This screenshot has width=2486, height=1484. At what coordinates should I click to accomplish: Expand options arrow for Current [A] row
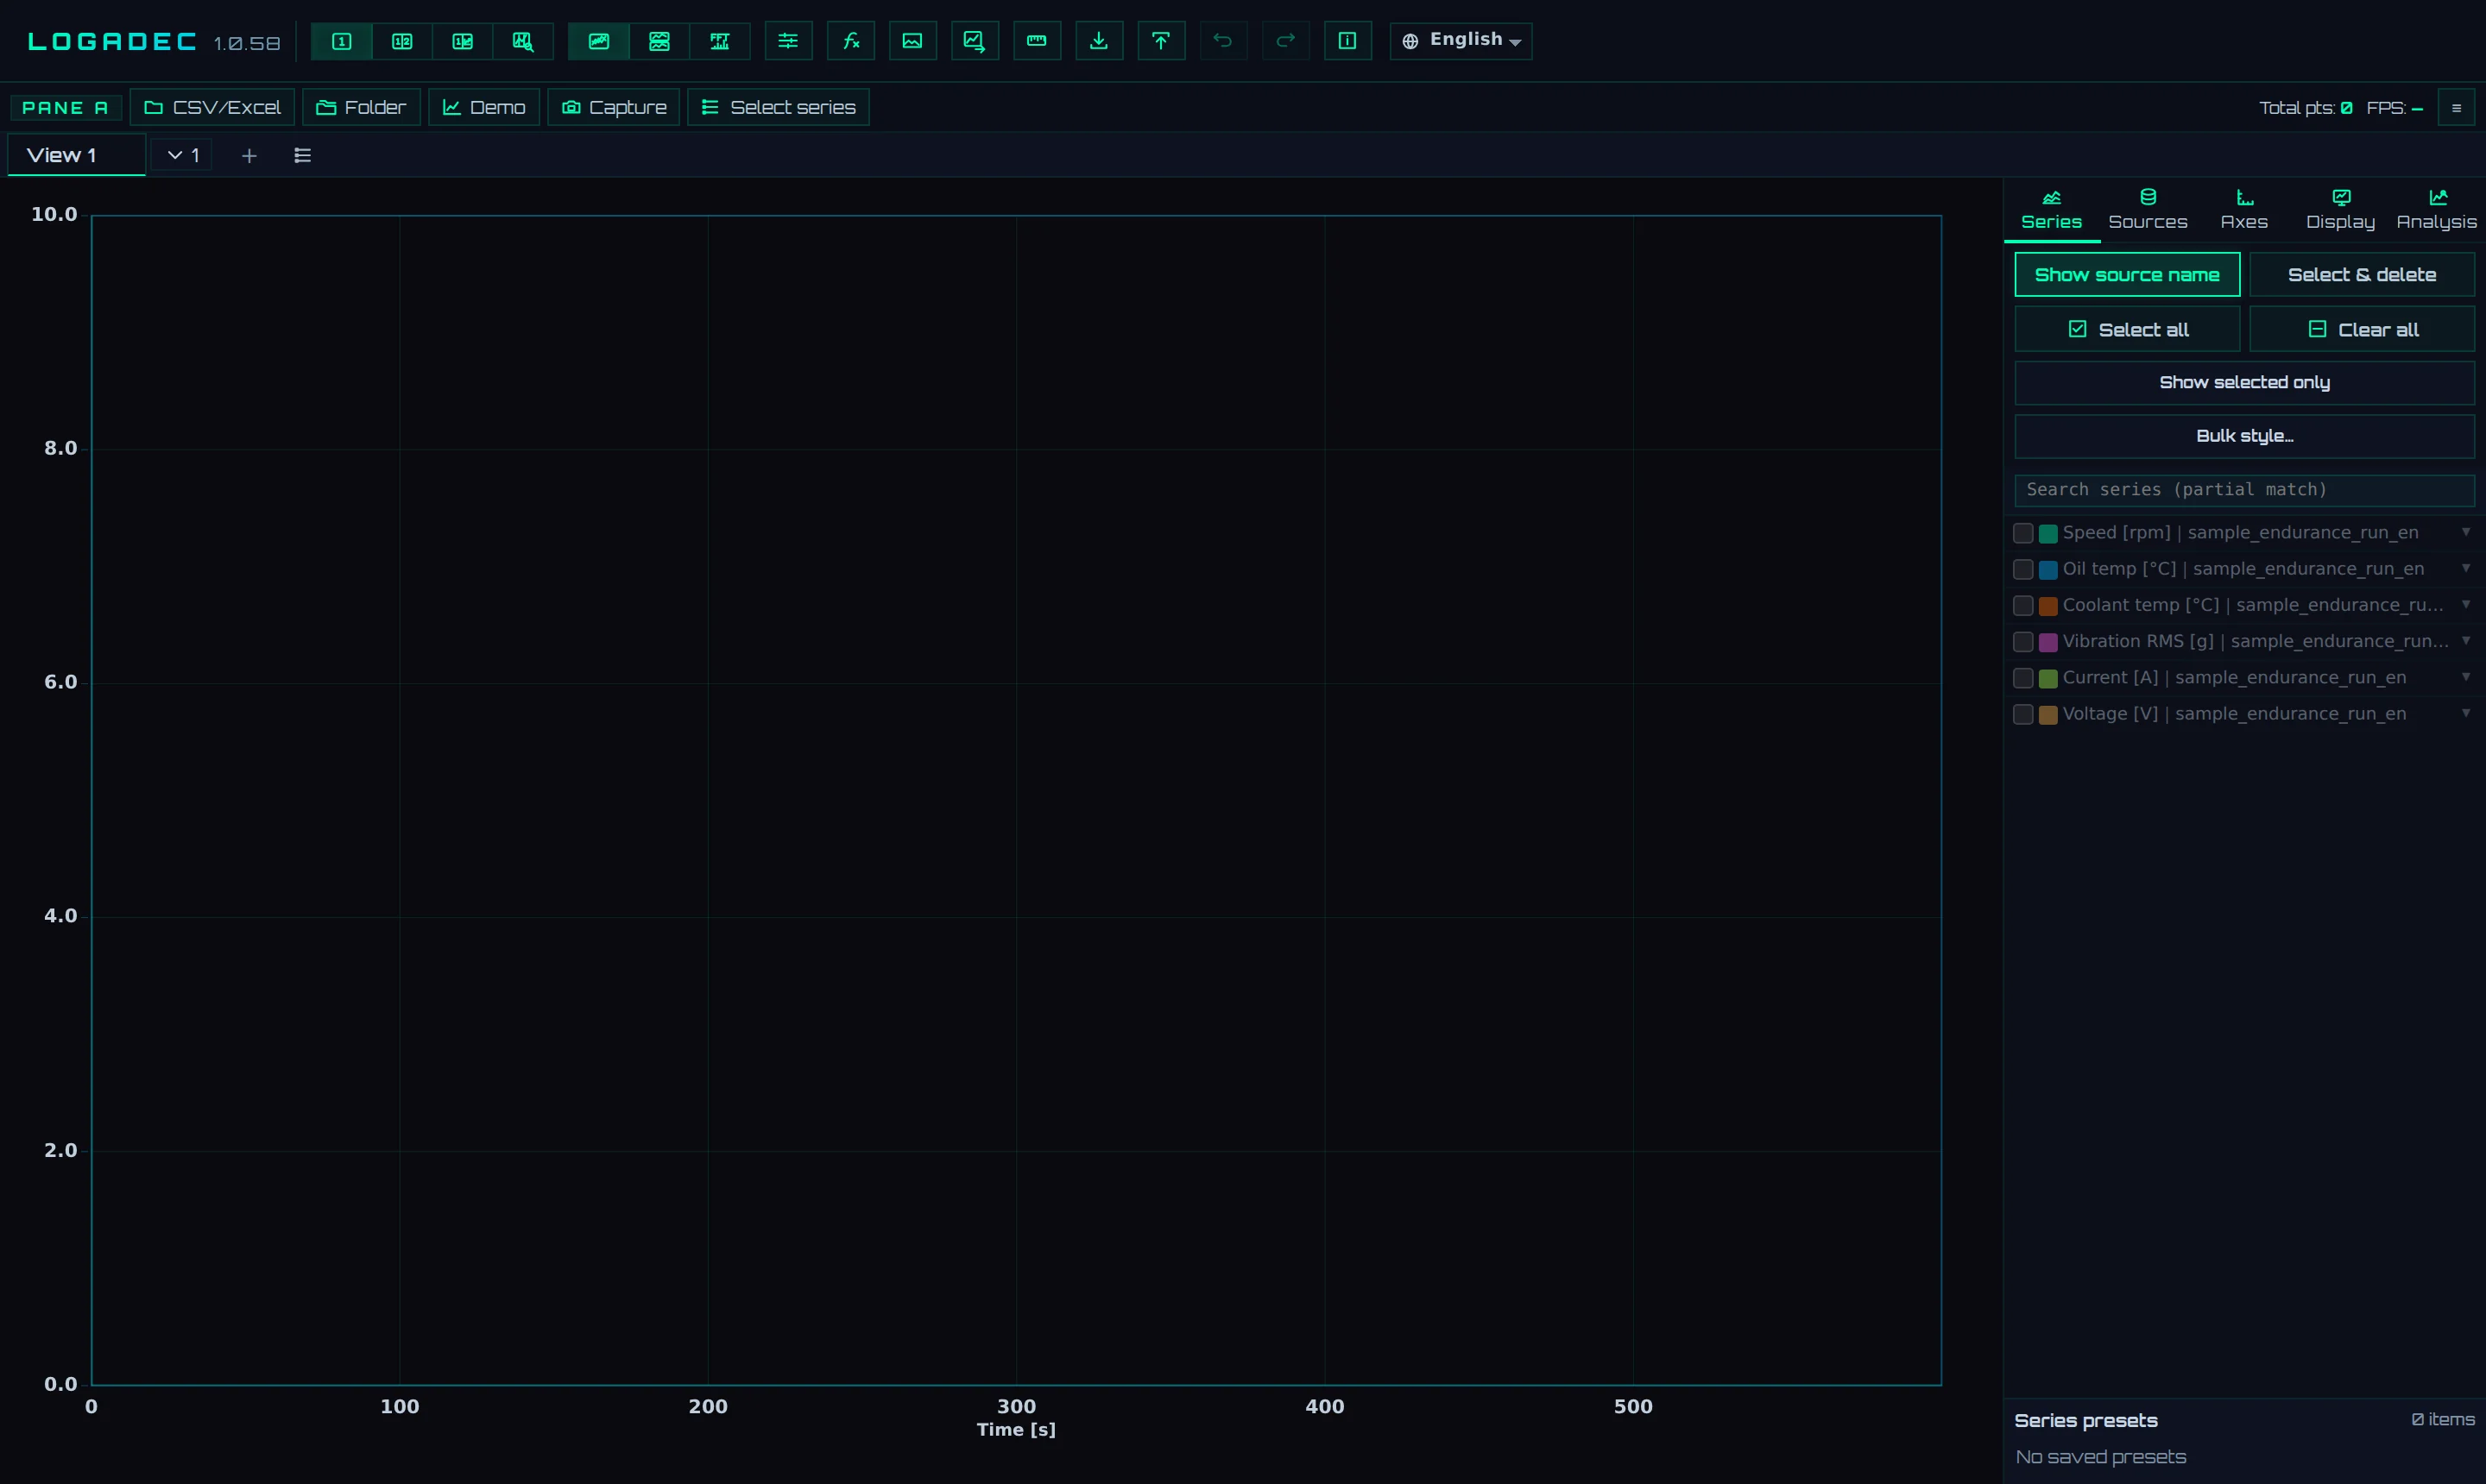pos(2466,677)
